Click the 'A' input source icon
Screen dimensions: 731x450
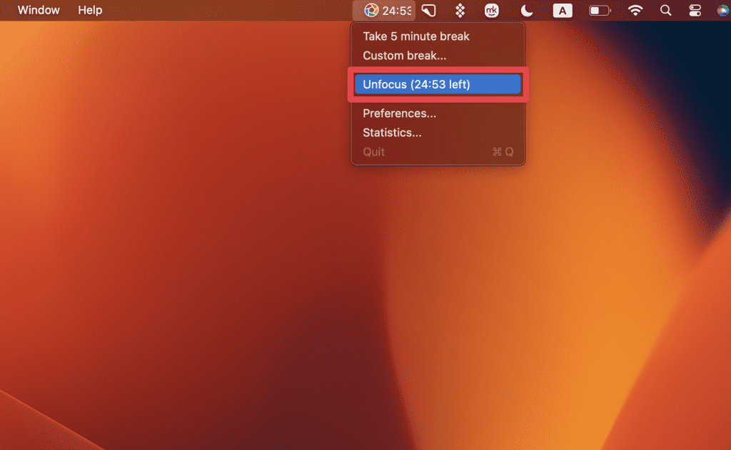[x=563, y=11]
